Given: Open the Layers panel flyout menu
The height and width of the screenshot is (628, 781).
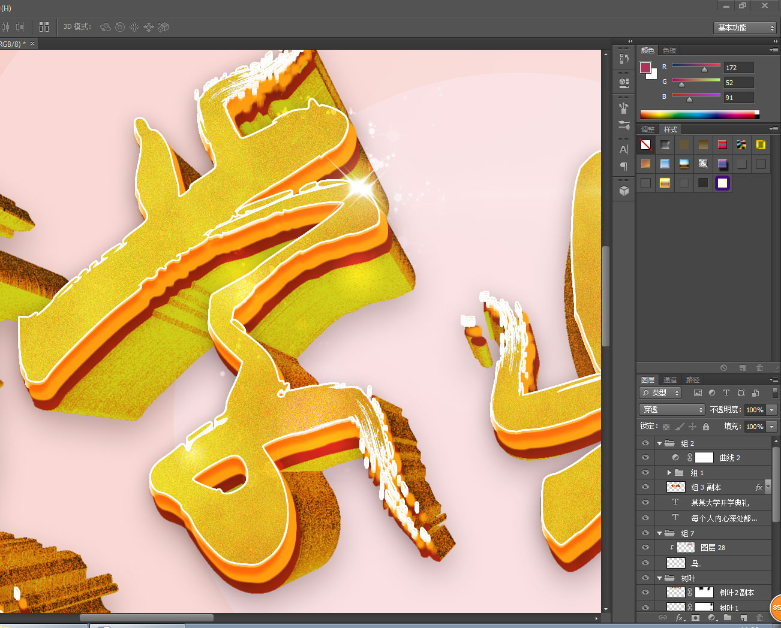Looking at the screenshot, I should (x=774, y=380).
